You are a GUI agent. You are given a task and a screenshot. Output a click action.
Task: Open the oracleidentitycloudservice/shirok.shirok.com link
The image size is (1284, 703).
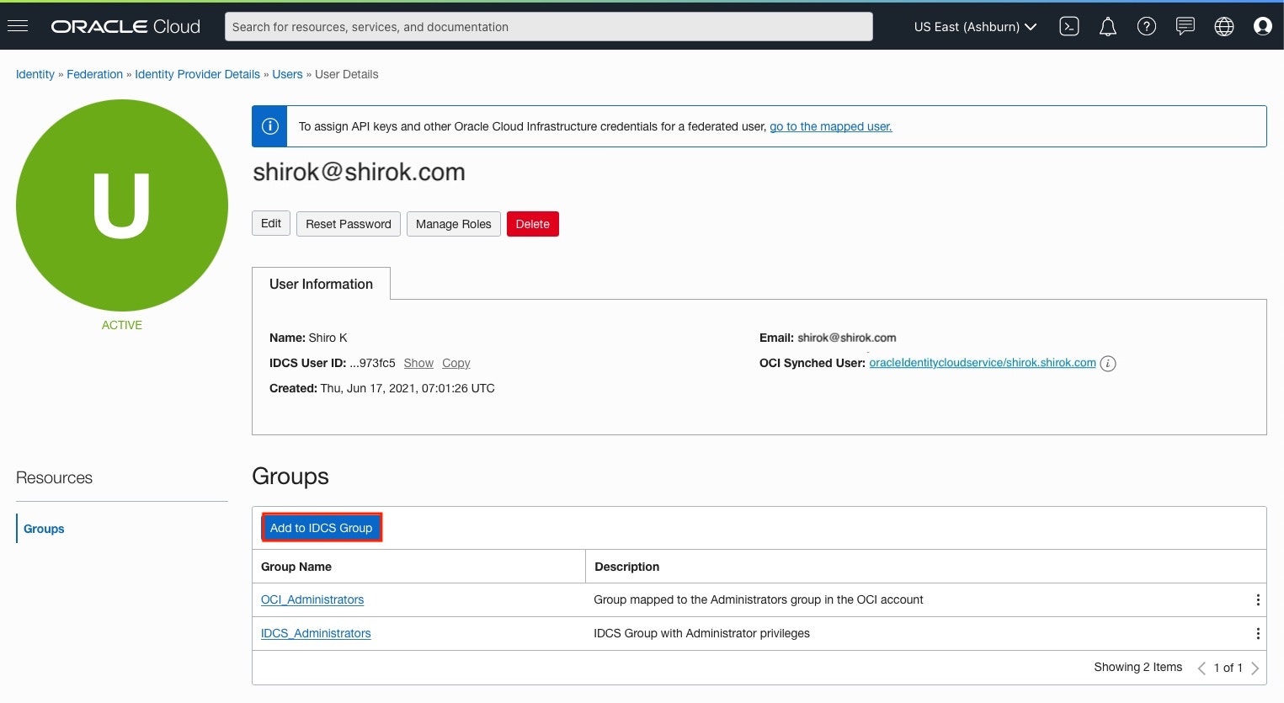(983, 363)
